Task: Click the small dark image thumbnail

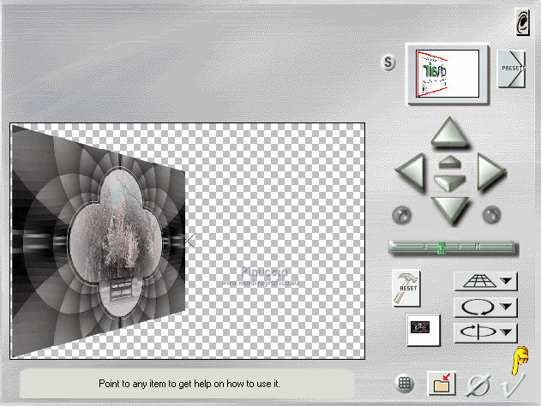Action: pos(424,330)
